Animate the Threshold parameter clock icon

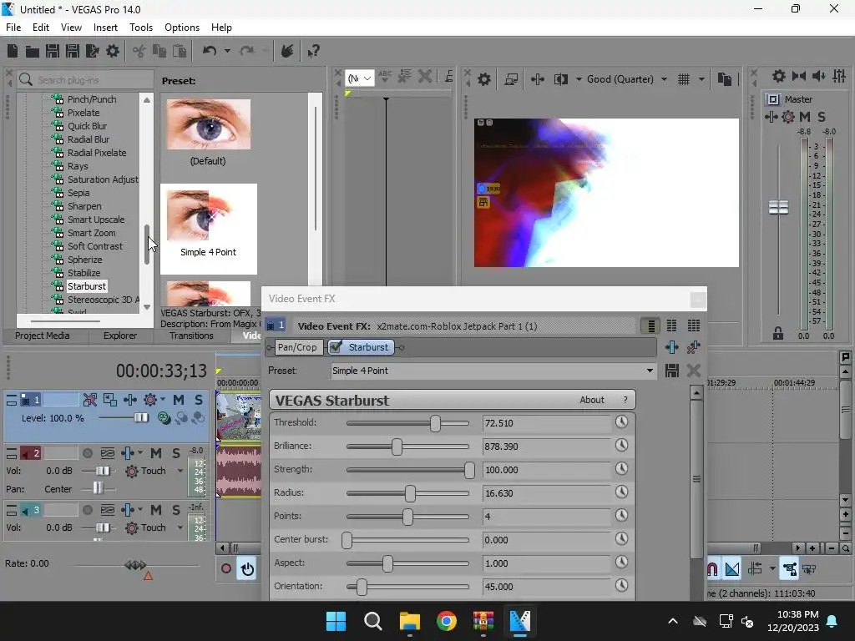[621, 421]
